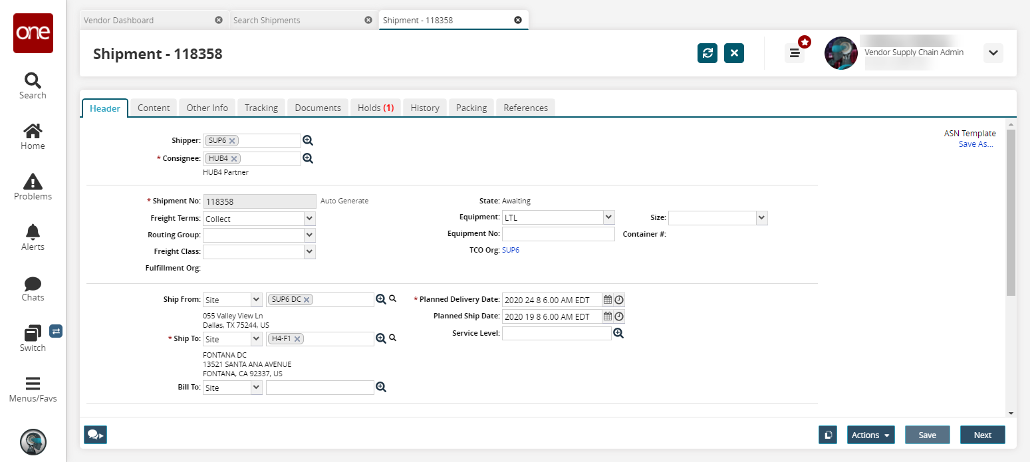Image resolution: width=1030 pixels, height=462 pixels.
Task: Switch to the Holds tab
Action: point(376,108)
